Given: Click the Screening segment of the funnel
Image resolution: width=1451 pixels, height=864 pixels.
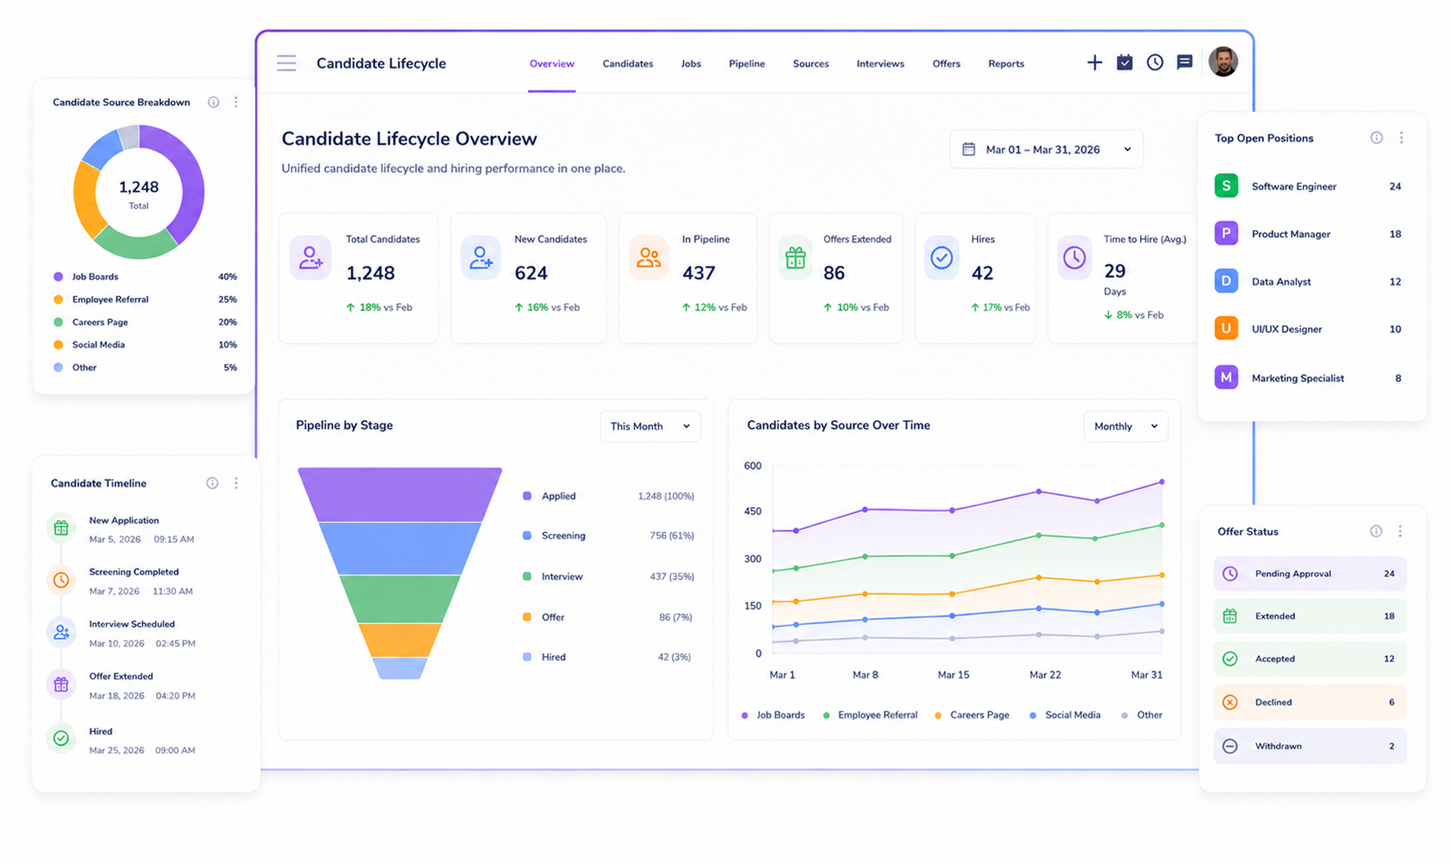Looking at the screenshot, I should point(400,549).
